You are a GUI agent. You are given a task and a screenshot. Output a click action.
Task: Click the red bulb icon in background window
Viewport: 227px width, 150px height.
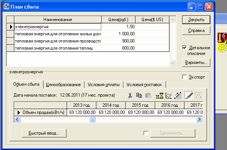(x=222, y=38)
